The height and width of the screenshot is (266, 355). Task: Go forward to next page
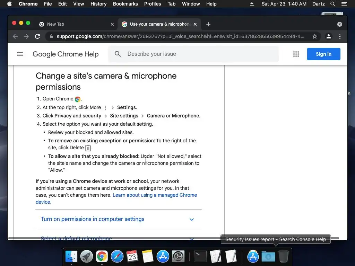pyautogui.click(x=26, y=36)
